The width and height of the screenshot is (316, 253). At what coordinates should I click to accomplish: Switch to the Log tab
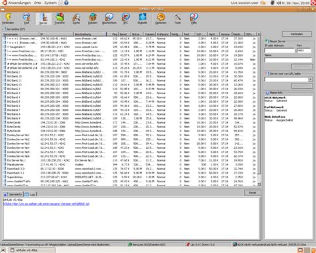point(30,194)
